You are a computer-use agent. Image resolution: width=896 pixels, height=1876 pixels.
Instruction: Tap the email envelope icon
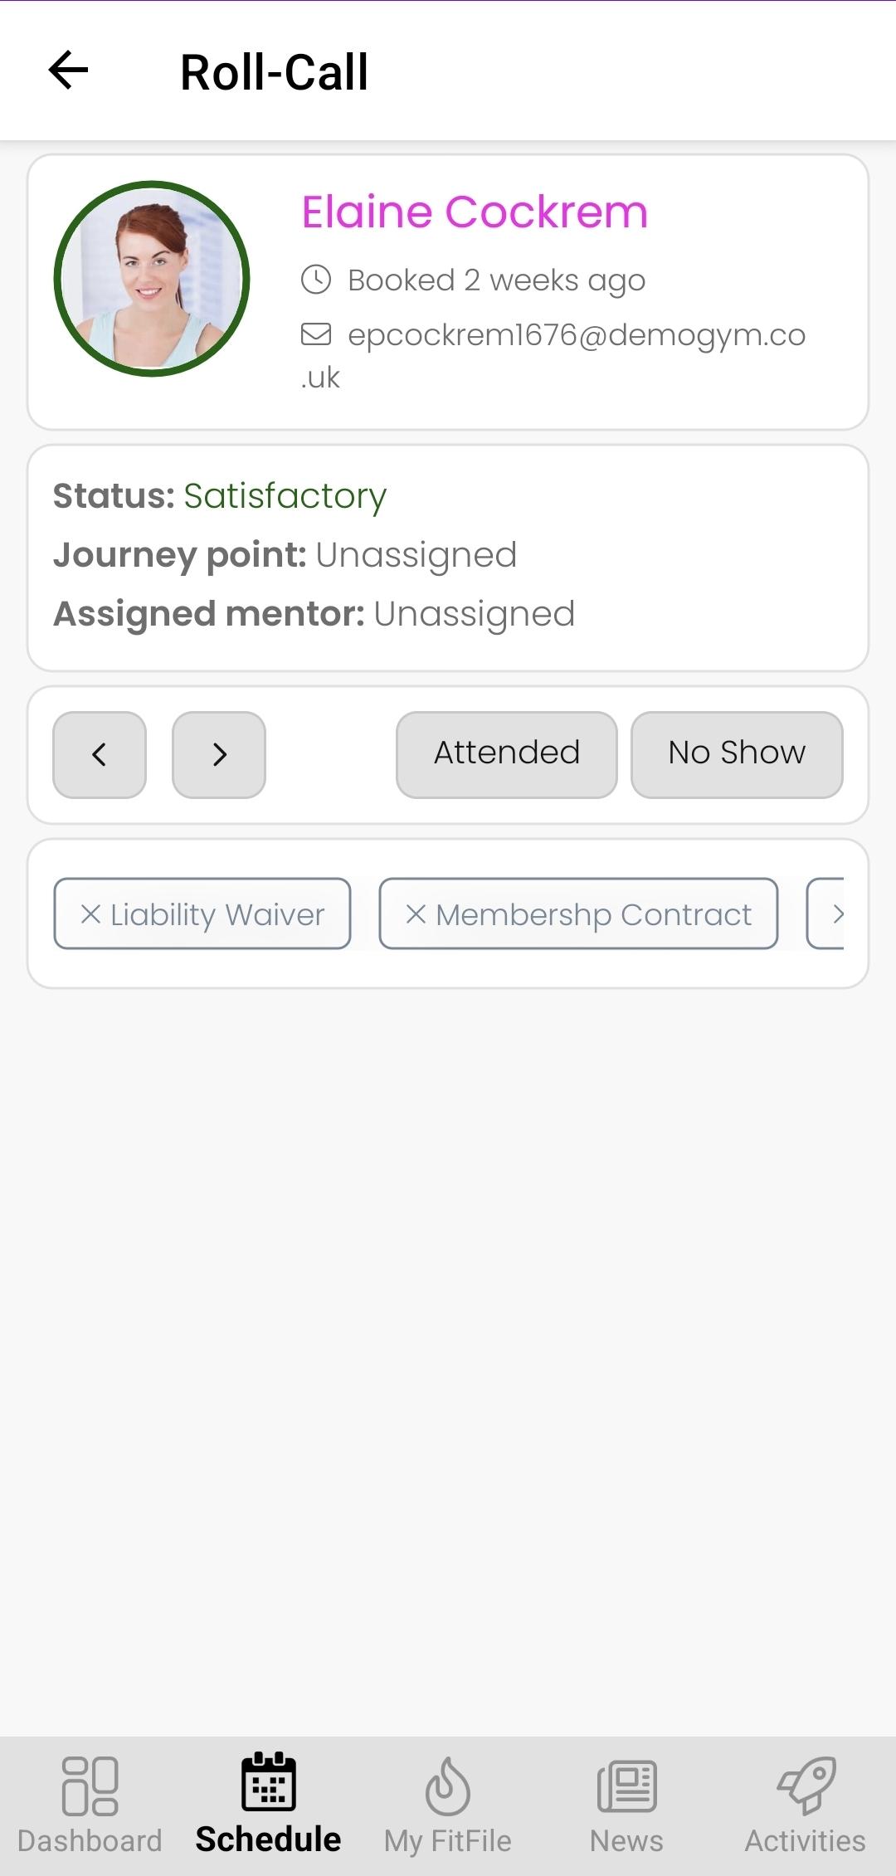pos(316,334)
